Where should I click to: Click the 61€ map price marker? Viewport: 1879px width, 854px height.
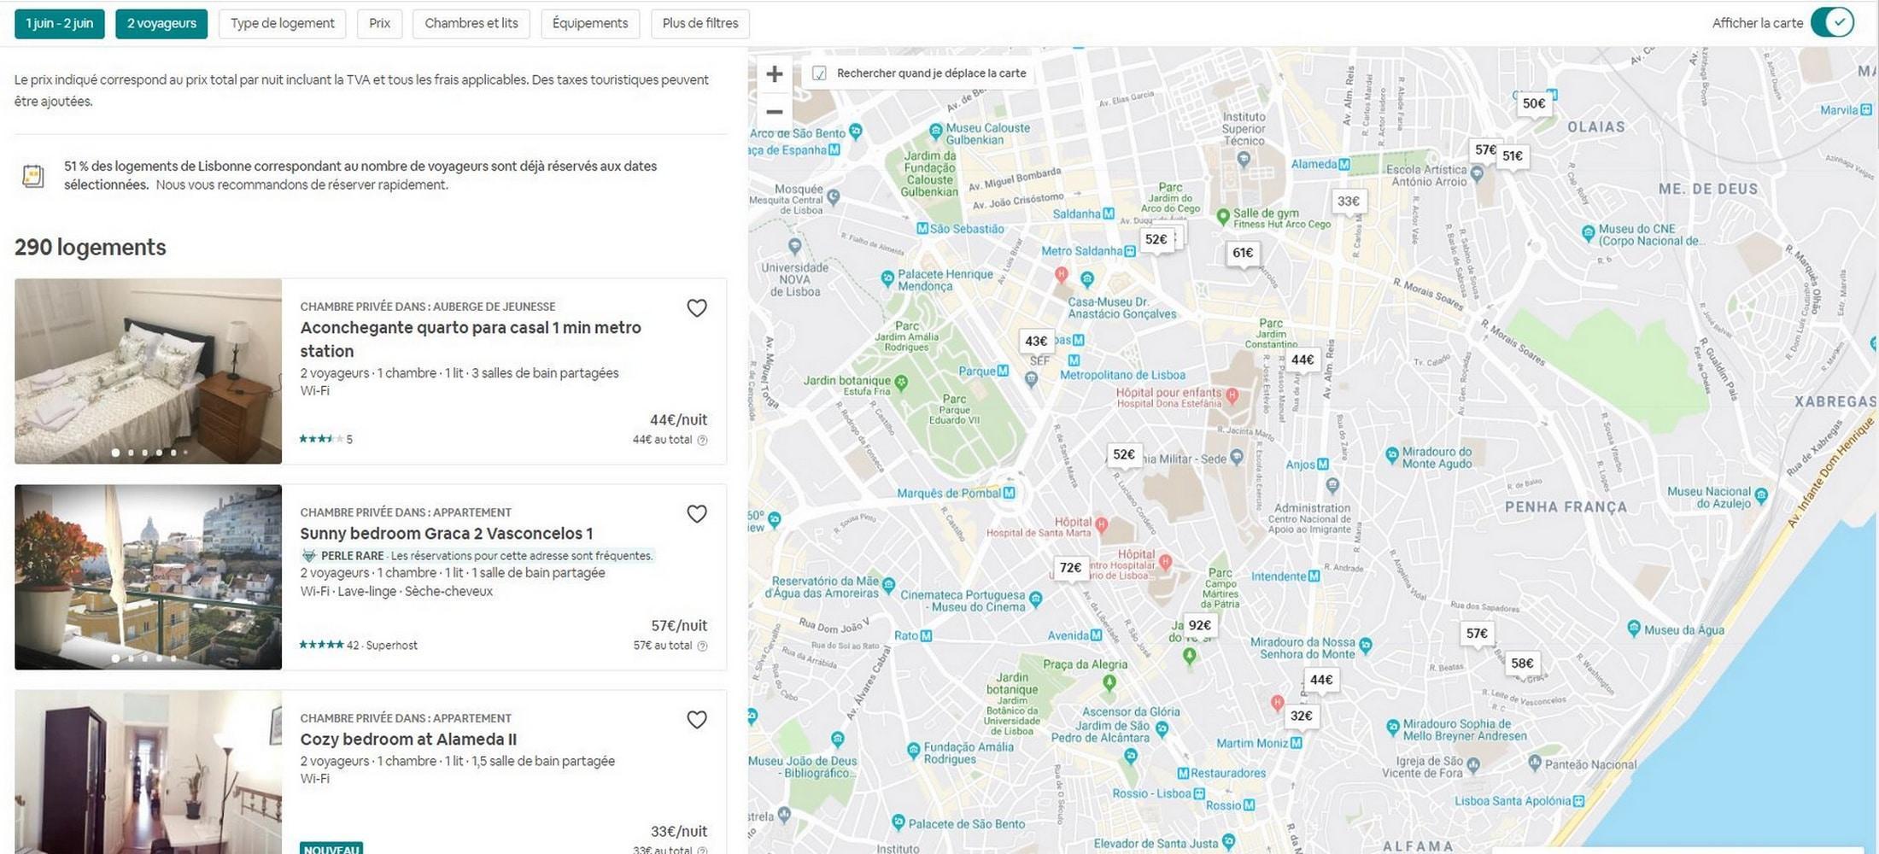(x=1243, y=253)
